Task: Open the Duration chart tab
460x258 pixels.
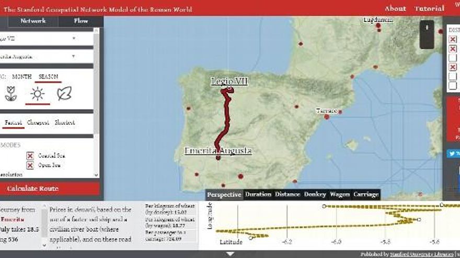Action: (258, 194)
